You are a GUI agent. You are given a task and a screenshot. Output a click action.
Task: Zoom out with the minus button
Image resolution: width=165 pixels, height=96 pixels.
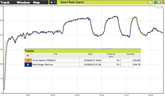tap(158, 7)
